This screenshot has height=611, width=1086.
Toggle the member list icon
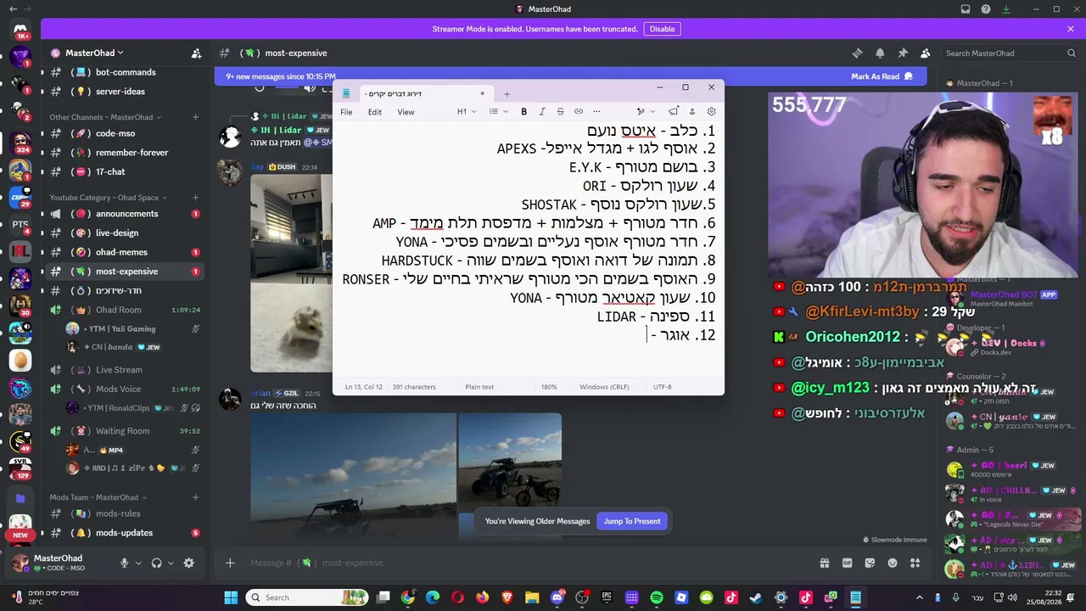(926, 53)
